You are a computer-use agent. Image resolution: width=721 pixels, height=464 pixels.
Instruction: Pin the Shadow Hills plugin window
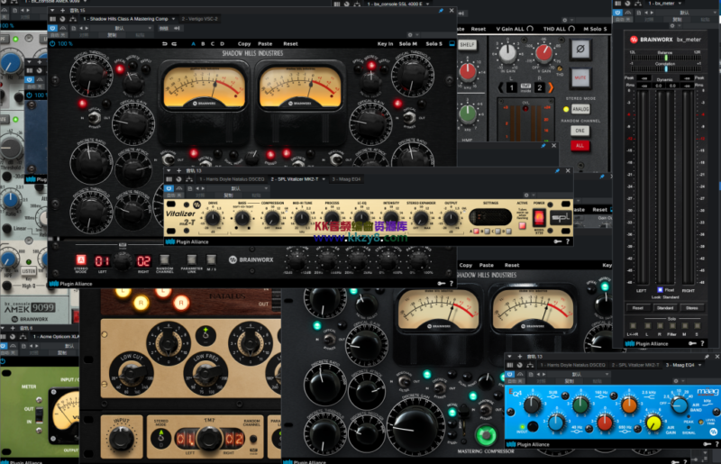[x=441, y=11]
